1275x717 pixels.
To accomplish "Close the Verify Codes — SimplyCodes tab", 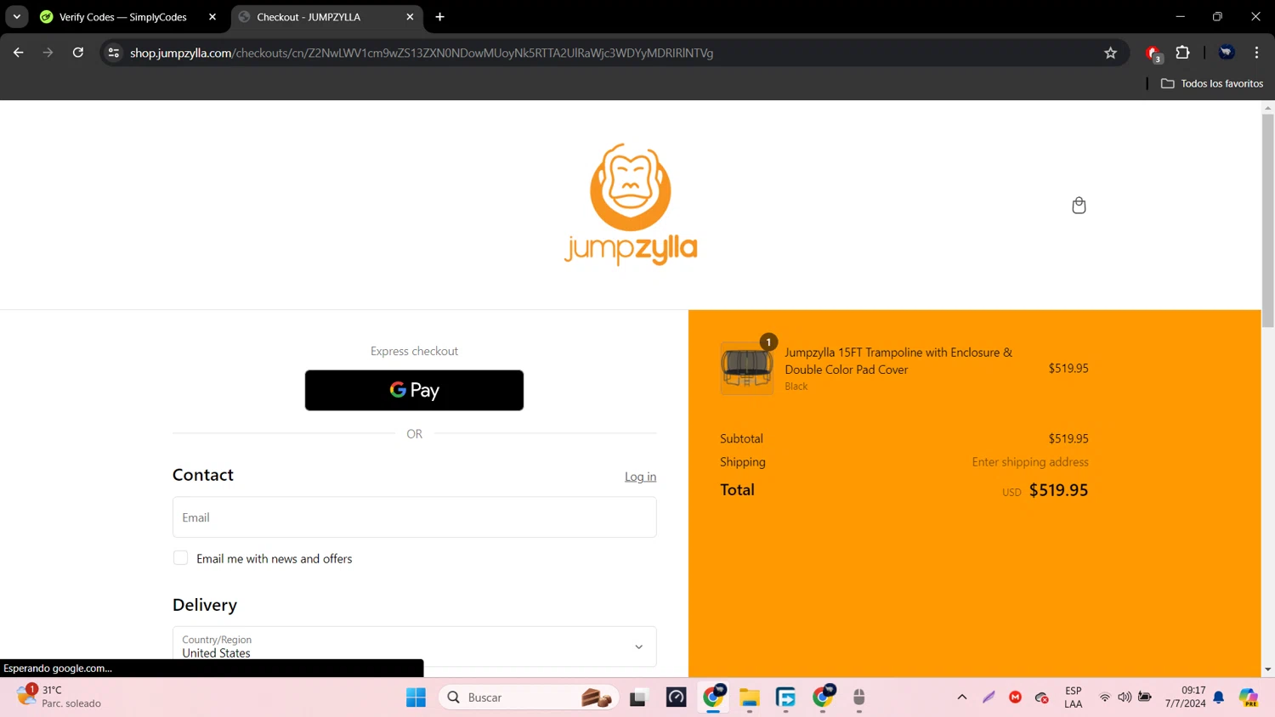I will pos(212,17).
